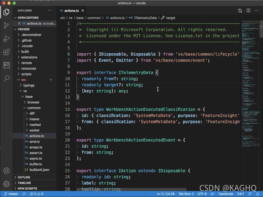Expand the .github folder
This screenshot has width=263, height=197.
point(35,41)
